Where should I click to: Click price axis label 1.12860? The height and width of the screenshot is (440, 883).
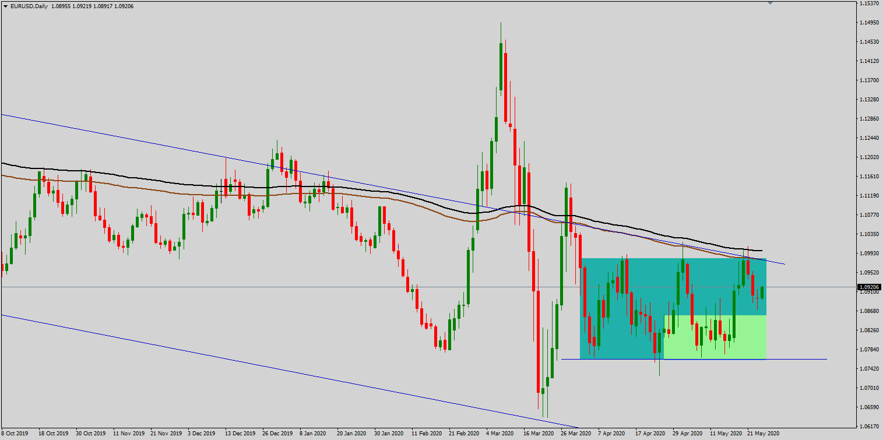click(868, 119)
